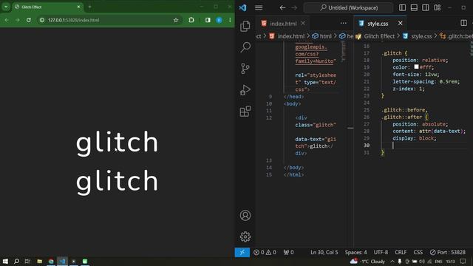Open the Extensions view
The width and height of the screenshot is (473, 266).
pyautogui.click(x=245, y=112)
